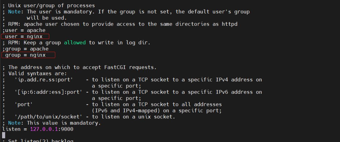Click 'Note' before 'This value is mandatory'
The image size is (340, 142).
tap(14, 123)
